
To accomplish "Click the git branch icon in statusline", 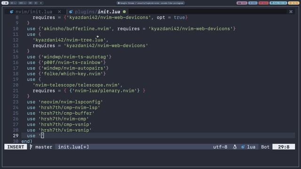I will click(31, 147).
